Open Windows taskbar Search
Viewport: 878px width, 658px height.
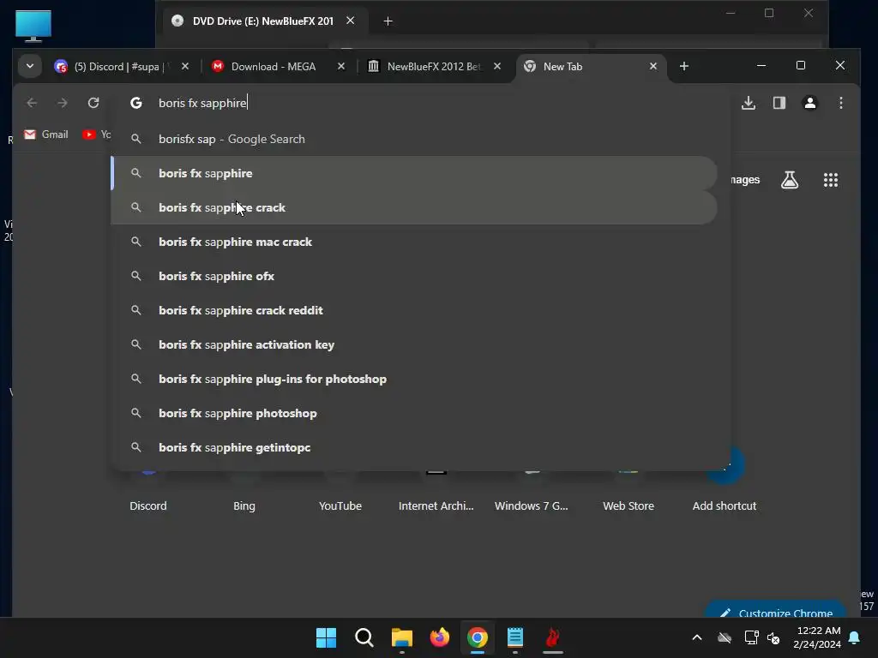pyautogui.click(x=364, y=637)
